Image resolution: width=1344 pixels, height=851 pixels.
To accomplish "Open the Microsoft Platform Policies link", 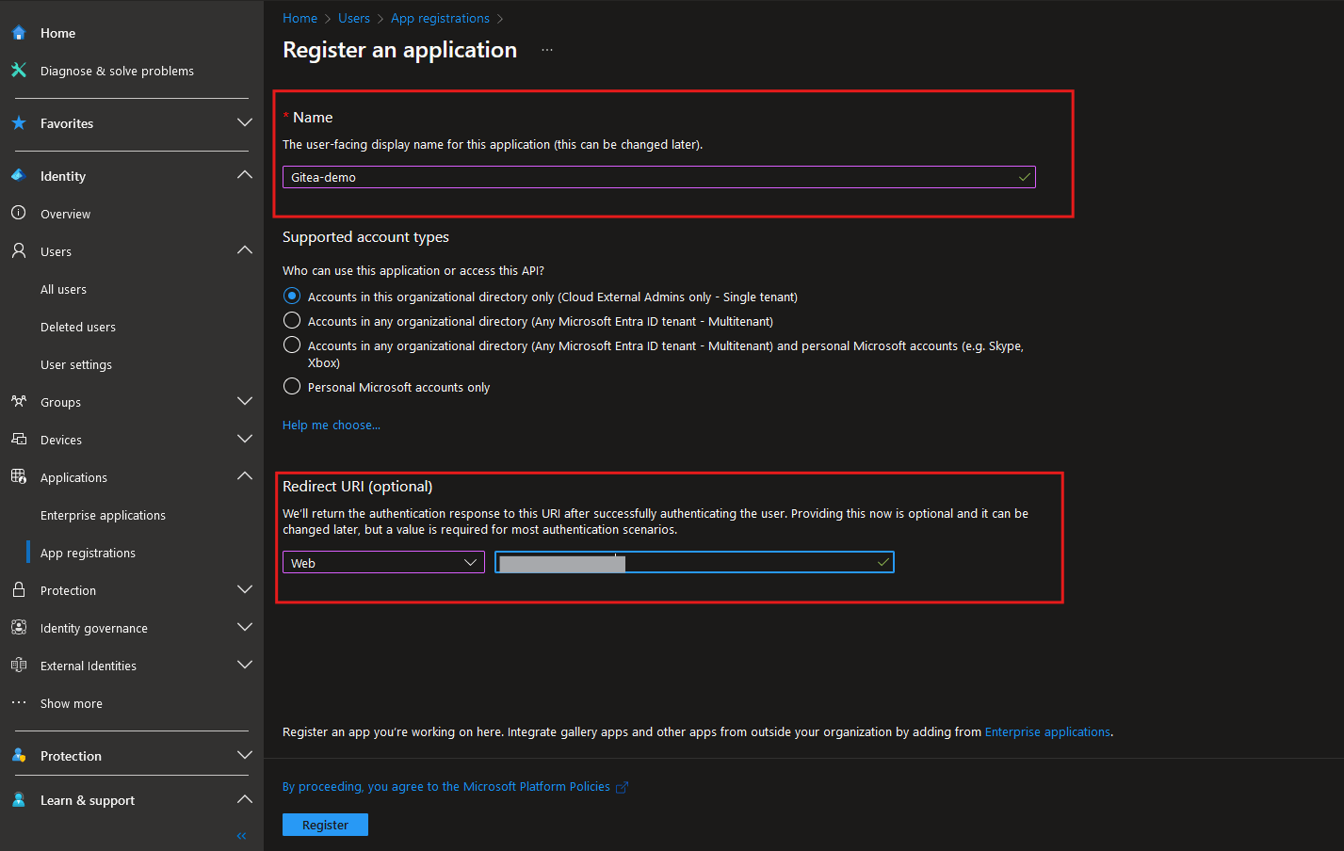I will pyautogui.click(x=446, y=787).
